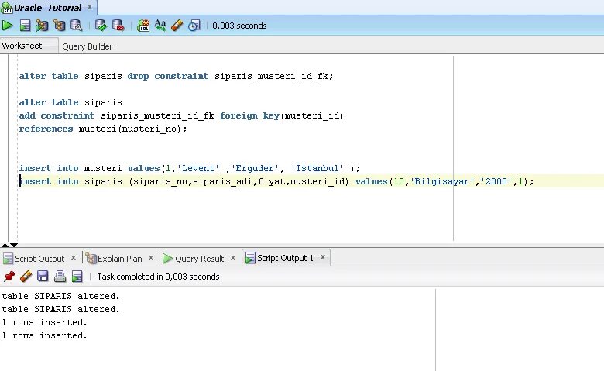Image resolution: width=604 pixels, height=371 pixels.
Task: Click the run-script icon beside the print icon
Action: (x=77, y=277)
